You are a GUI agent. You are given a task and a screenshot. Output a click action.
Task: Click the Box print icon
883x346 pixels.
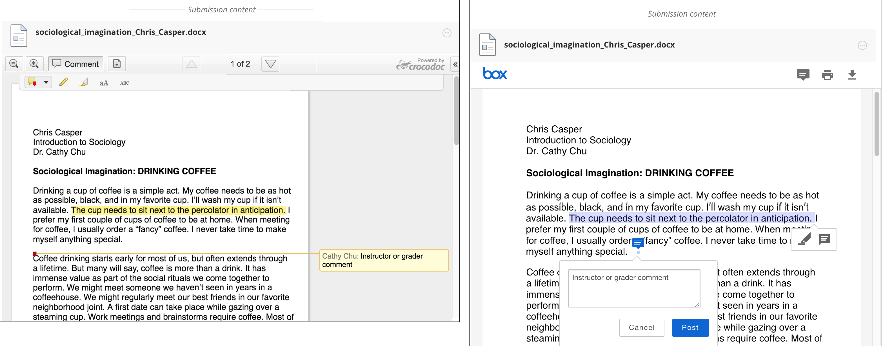(827, 74)
